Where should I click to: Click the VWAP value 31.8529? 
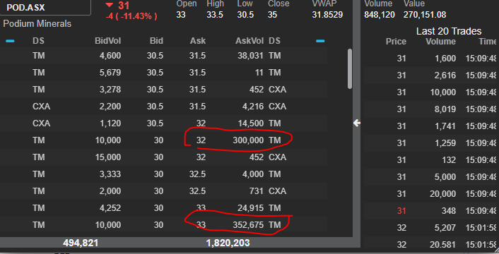[x=327, y=15]
